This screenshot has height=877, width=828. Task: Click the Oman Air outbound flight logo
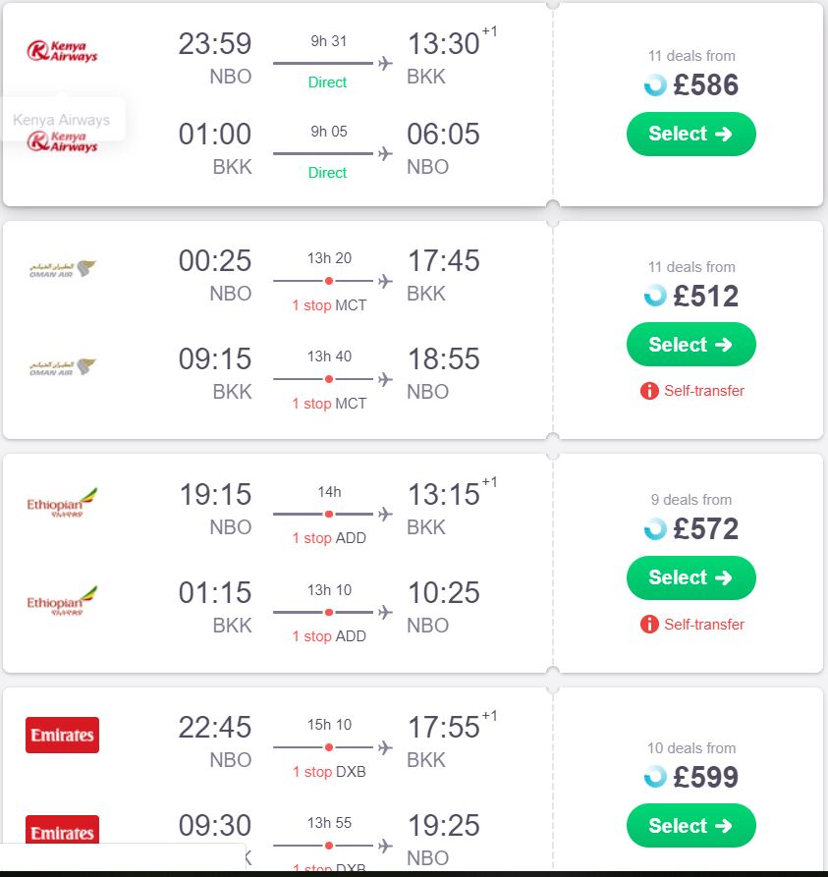click(x=62, y=269)
